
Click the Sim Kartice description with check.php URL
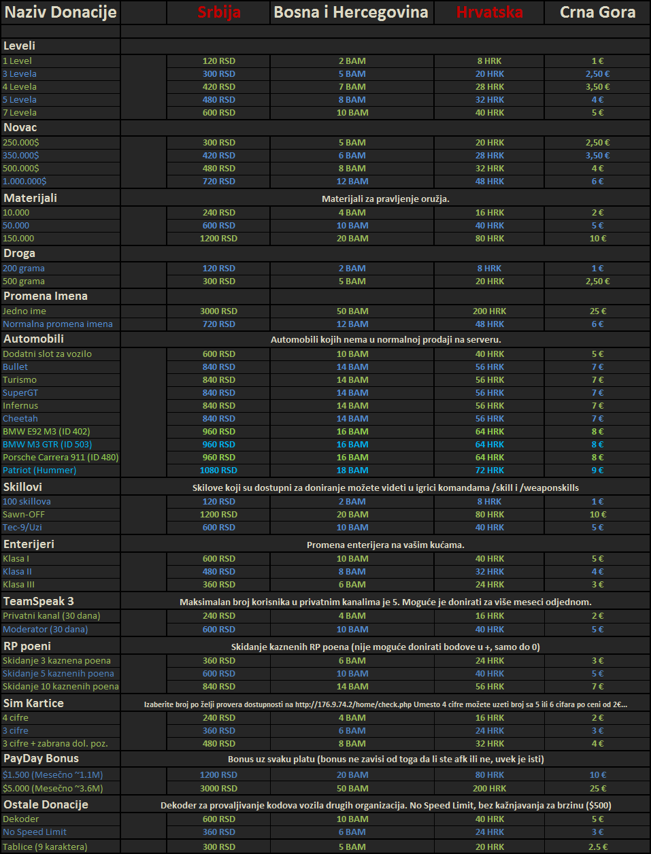385,704
